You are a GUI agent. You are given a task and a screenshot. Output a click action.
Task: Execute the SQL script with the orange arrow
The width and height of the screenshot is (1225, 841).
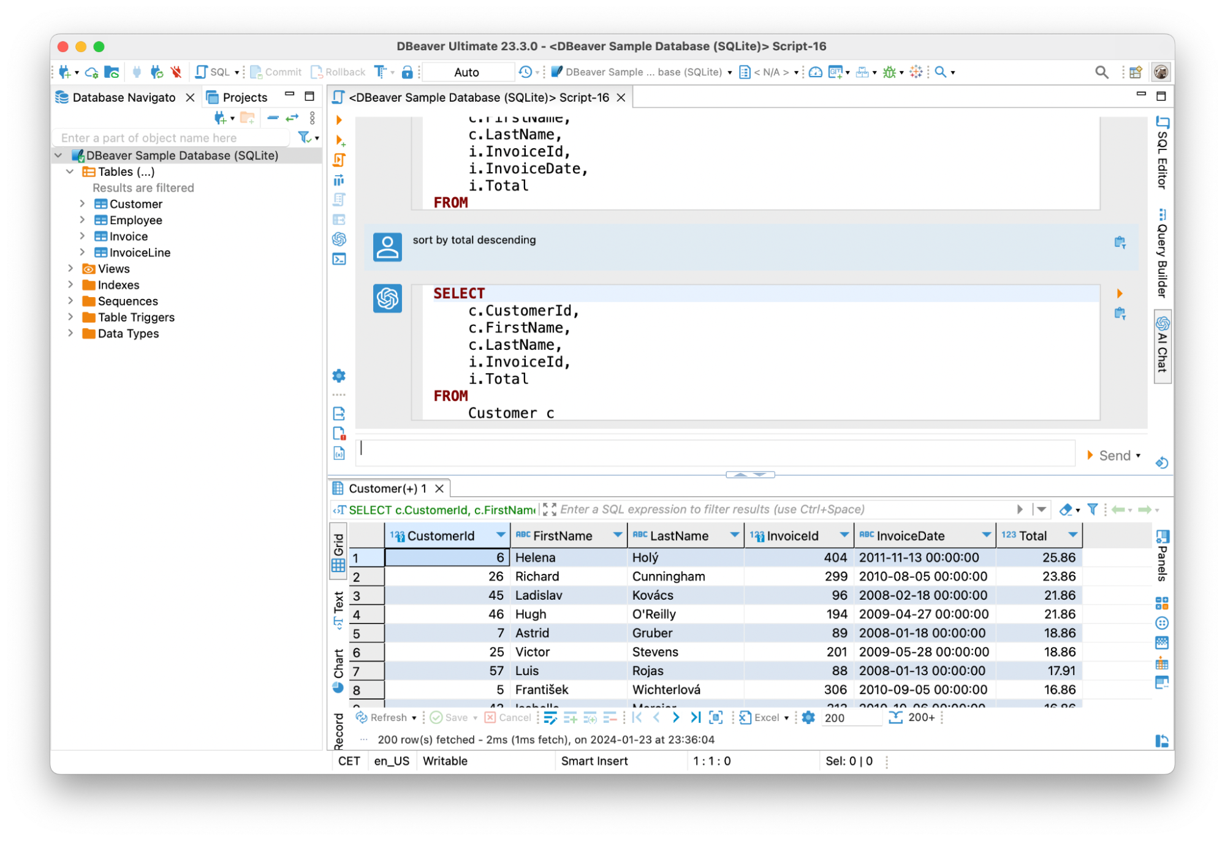339,120
